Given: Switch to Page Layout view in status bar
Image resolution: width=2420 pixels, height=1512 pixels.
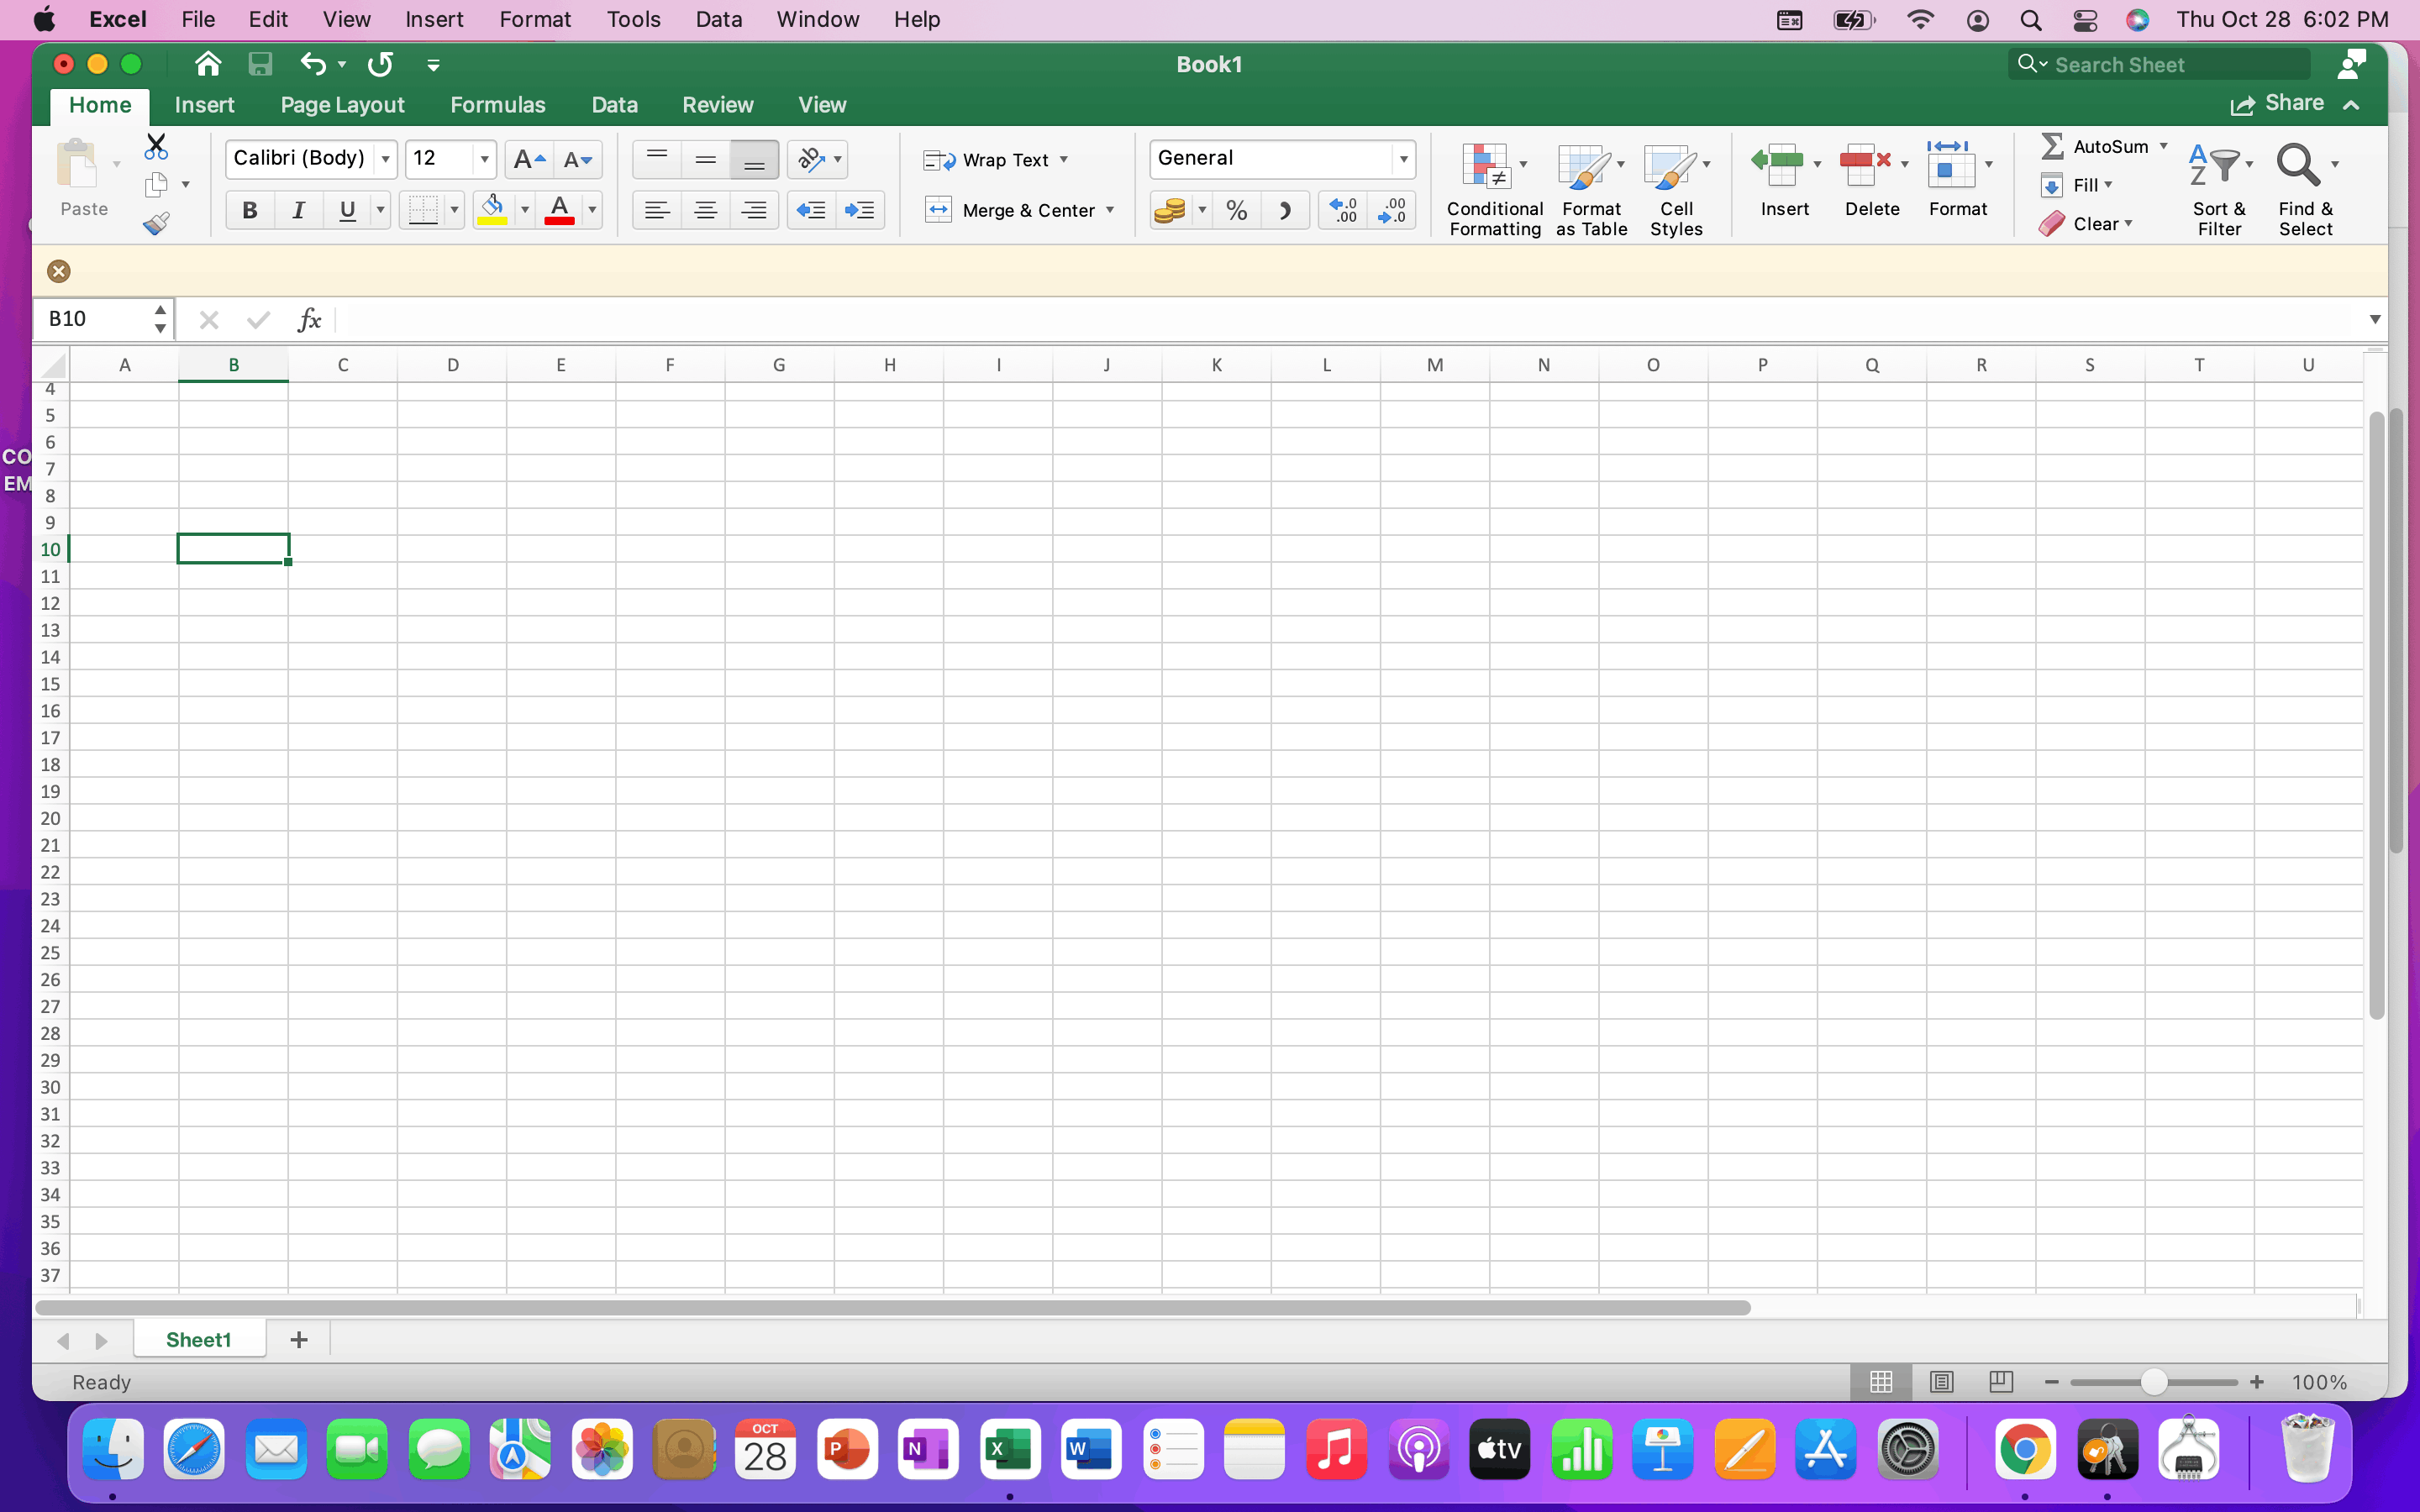Looking at the screenshot, I should (1941, 1382).
